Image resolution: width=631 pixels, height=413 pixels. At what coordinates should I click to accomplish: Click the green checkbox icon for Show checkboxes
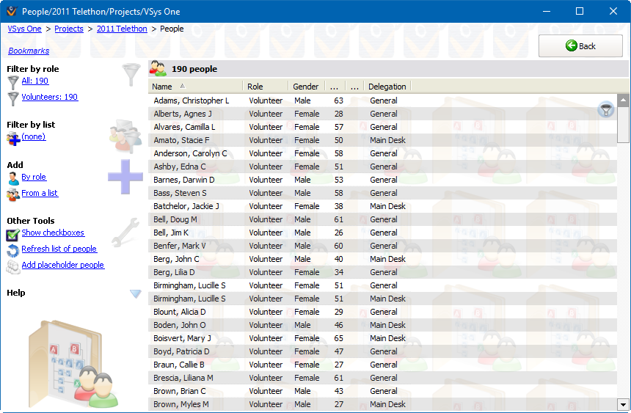click(13, 234)
